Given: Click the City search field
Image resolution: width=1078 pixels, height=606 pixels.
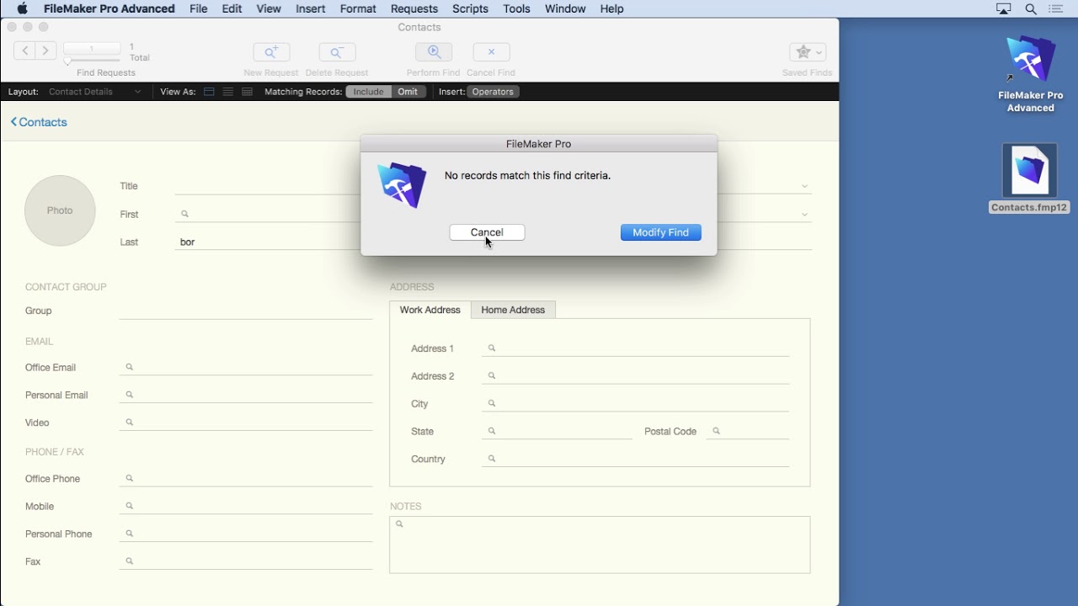Looking at the screenshot, I should click(636, 404).
